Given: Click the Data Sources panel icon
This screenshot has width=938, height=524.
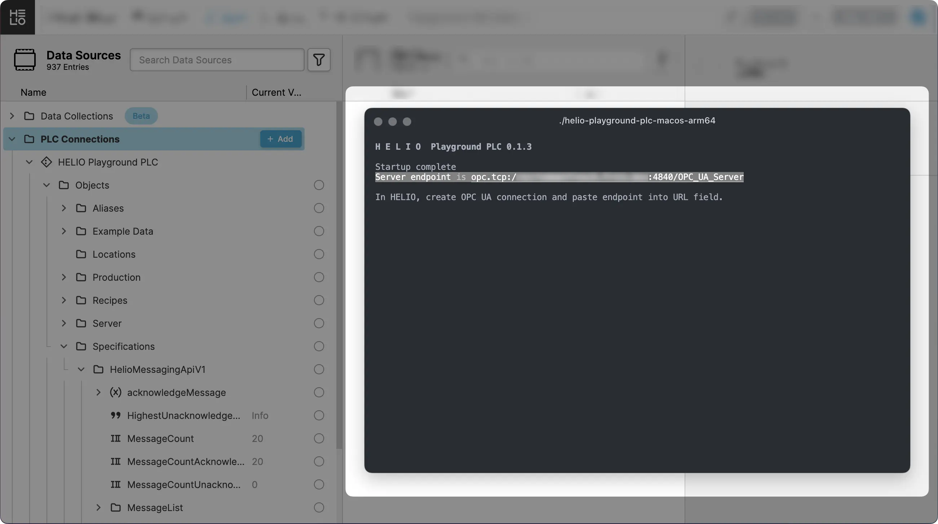Looking at the screenshot, I should pos(25,60).
